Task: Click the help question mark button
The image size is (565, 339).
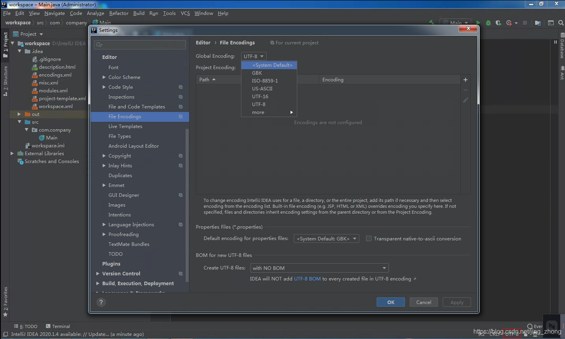Action: 101,302
